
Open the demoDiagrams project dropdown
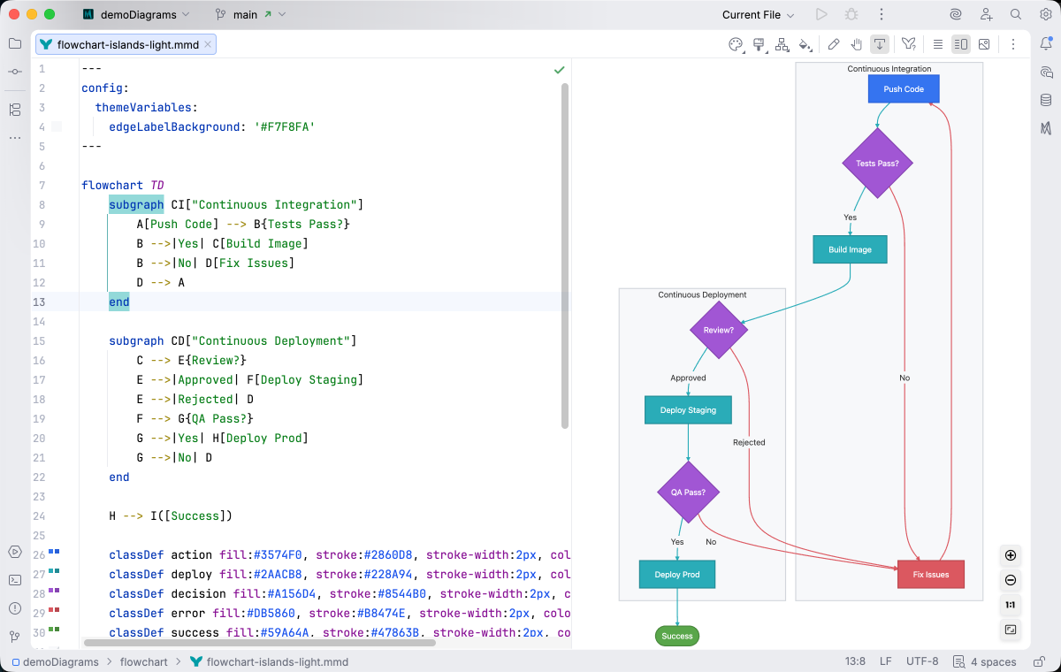[135, 14]
